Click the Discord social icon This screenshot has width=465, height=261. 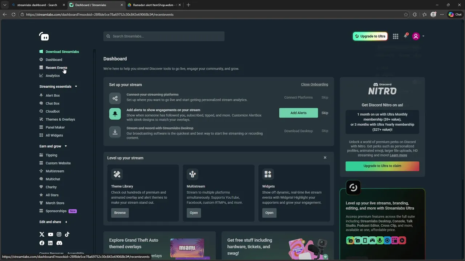pyautogui.click(x=59, y=243)
